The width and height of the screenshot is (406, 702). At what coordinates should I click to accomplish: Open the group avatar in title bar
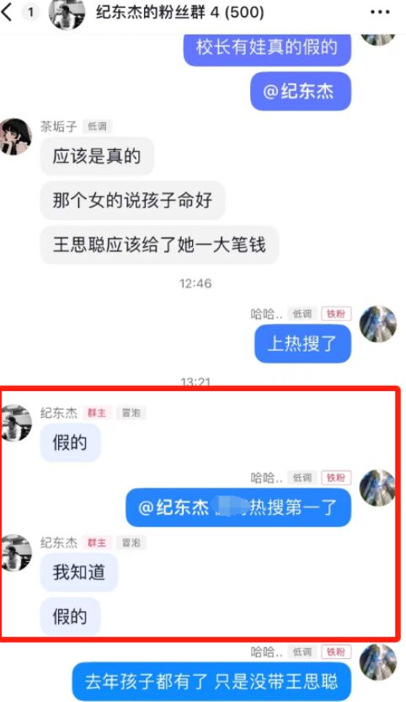click(67, 13)
